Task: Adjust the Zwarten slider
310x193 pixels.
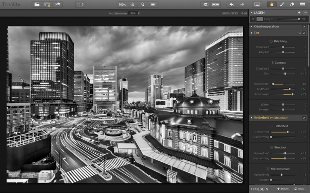Action: pyautogui.click(x=283, y=109)
